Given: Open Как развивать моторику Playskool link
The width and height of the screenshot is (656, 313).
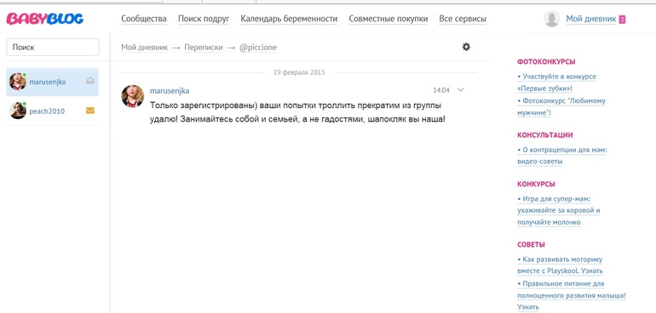Looking at the screenshot, I should [560, 265].
